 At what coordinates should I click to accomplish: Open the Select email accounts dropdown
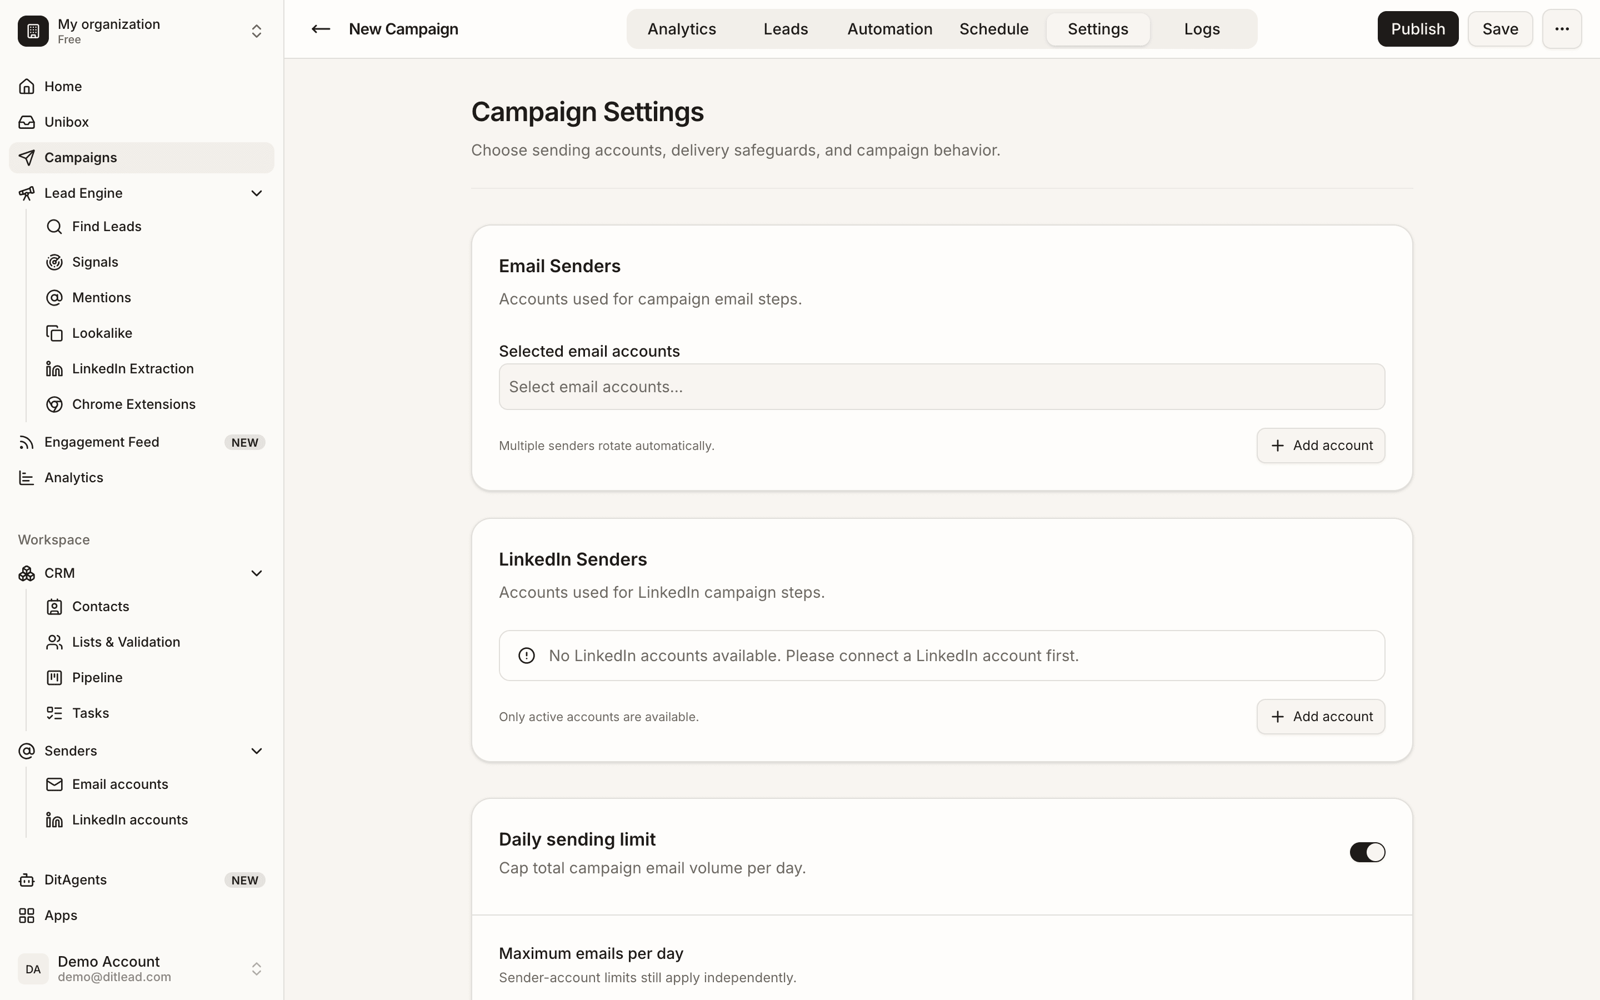point(942,387)
